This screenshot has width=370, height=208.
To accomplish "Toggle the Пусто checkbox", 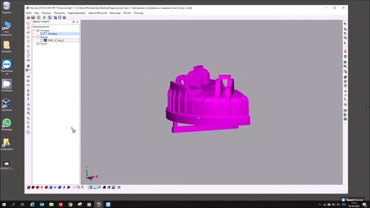I will (38, 44).
